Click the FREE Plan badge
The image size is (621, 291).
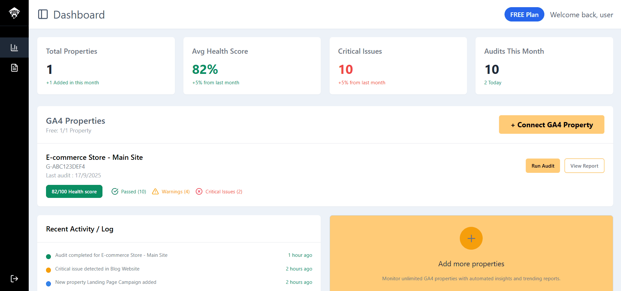point(524,14)
